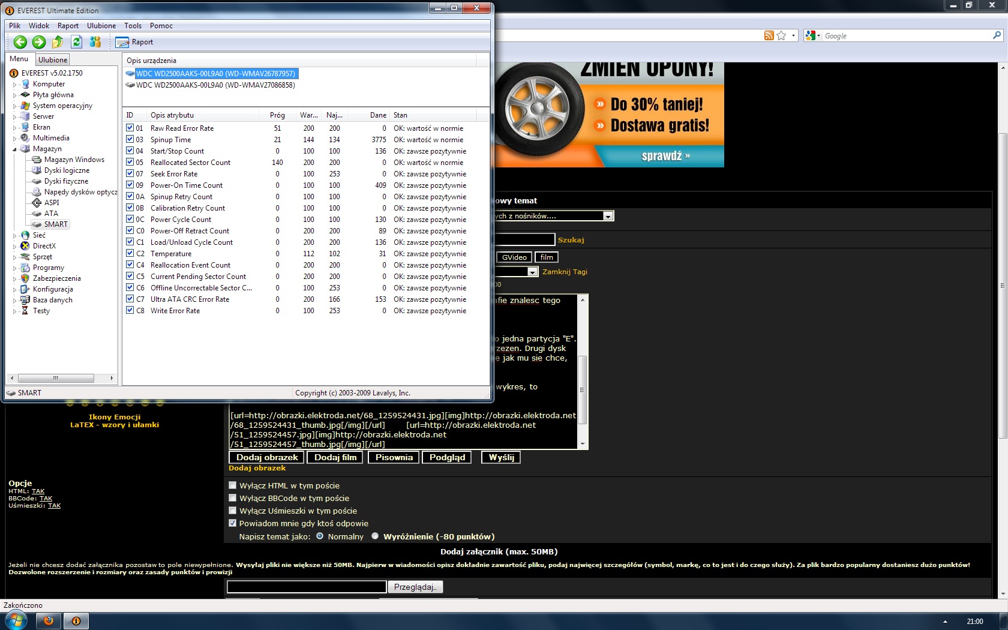Expand the Sprzęt tree node
Image resolution: width=1008 pixels, height=630 pixels.
(x=15, y=257)
